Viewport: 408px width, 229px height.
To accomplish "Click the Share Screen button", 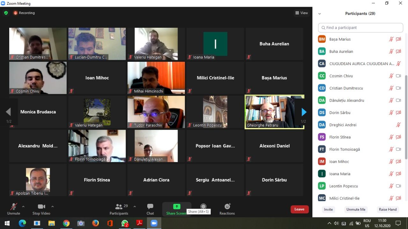I will click(x=177, y=209).
